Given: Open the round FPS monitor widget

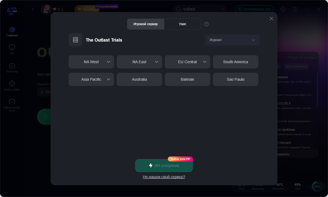Looking at the screenshot, I should tap(317, 187).
